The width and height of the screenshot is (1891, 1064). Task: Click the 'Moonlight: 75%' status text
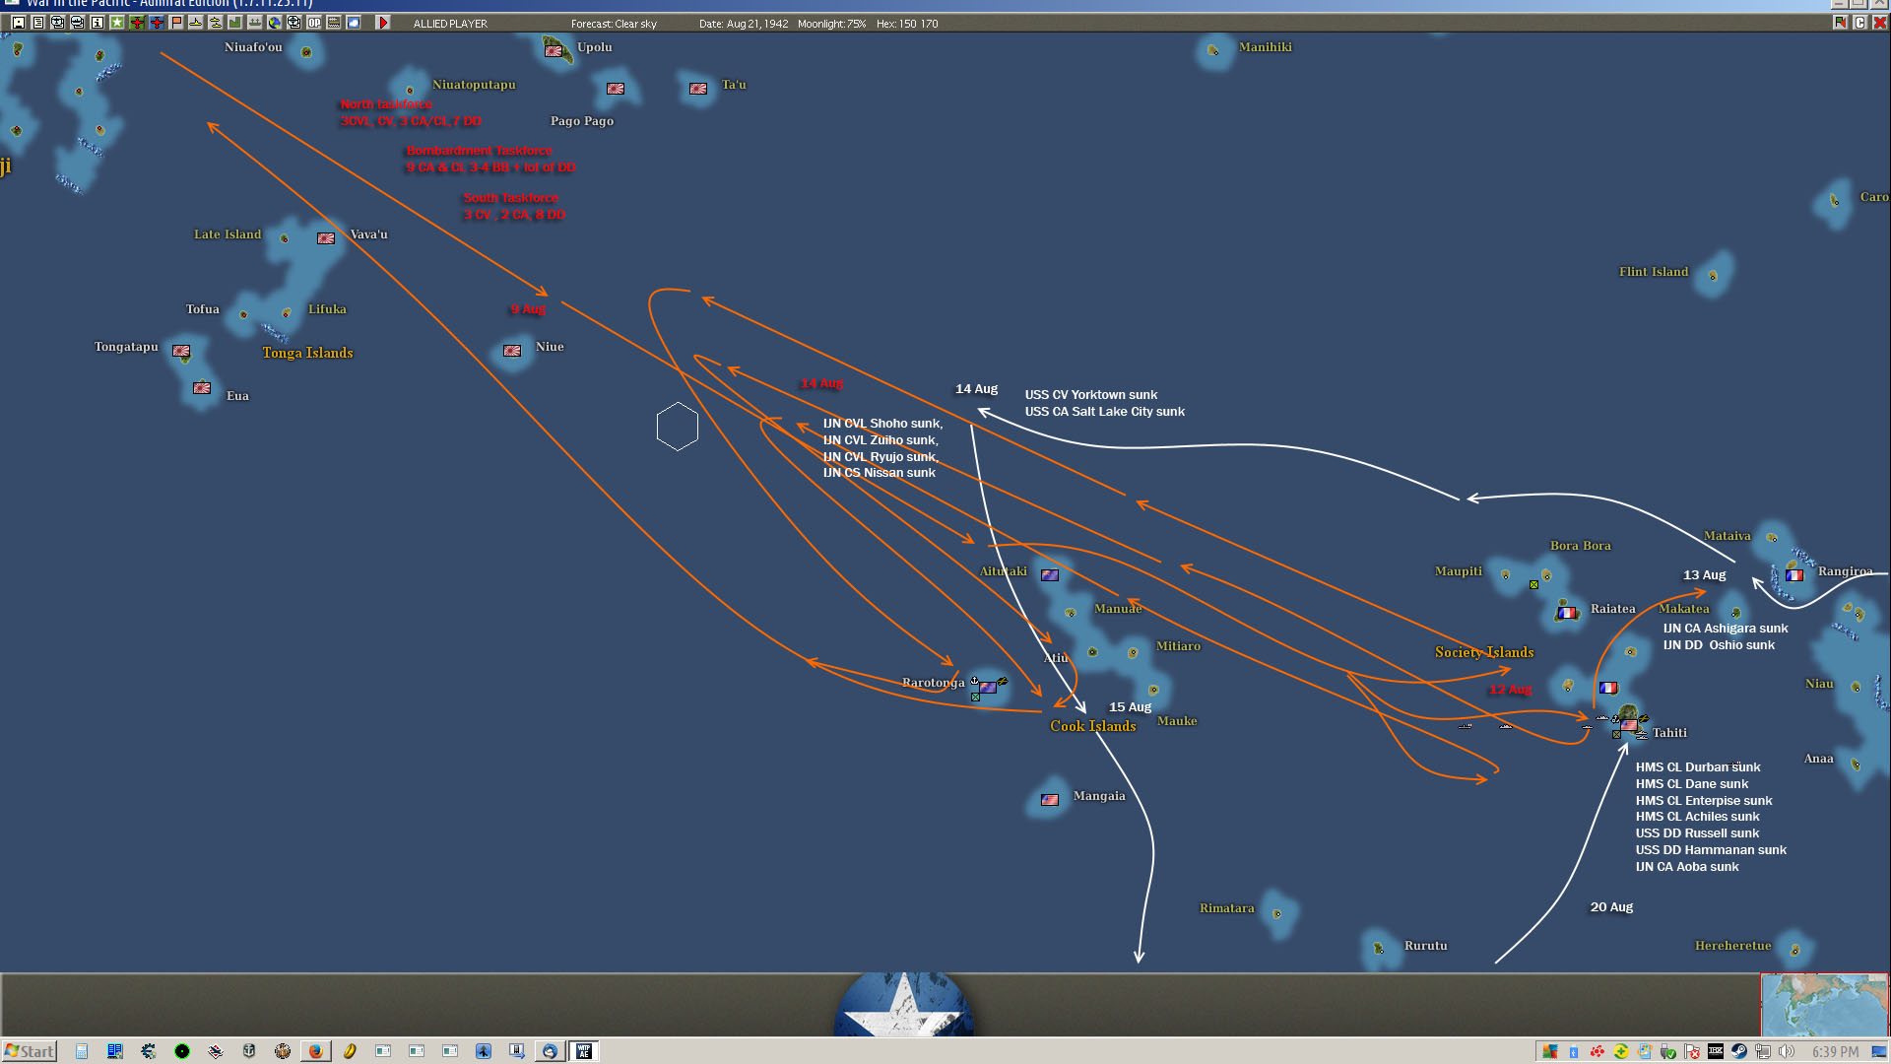click(832, 24)
